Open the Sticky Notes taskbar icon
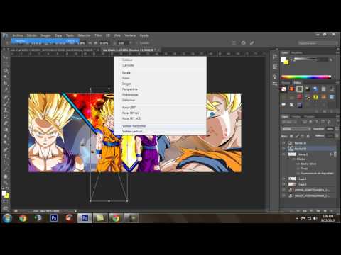The image size is (341, 255). pyautogui.click(x=99, y=218)
